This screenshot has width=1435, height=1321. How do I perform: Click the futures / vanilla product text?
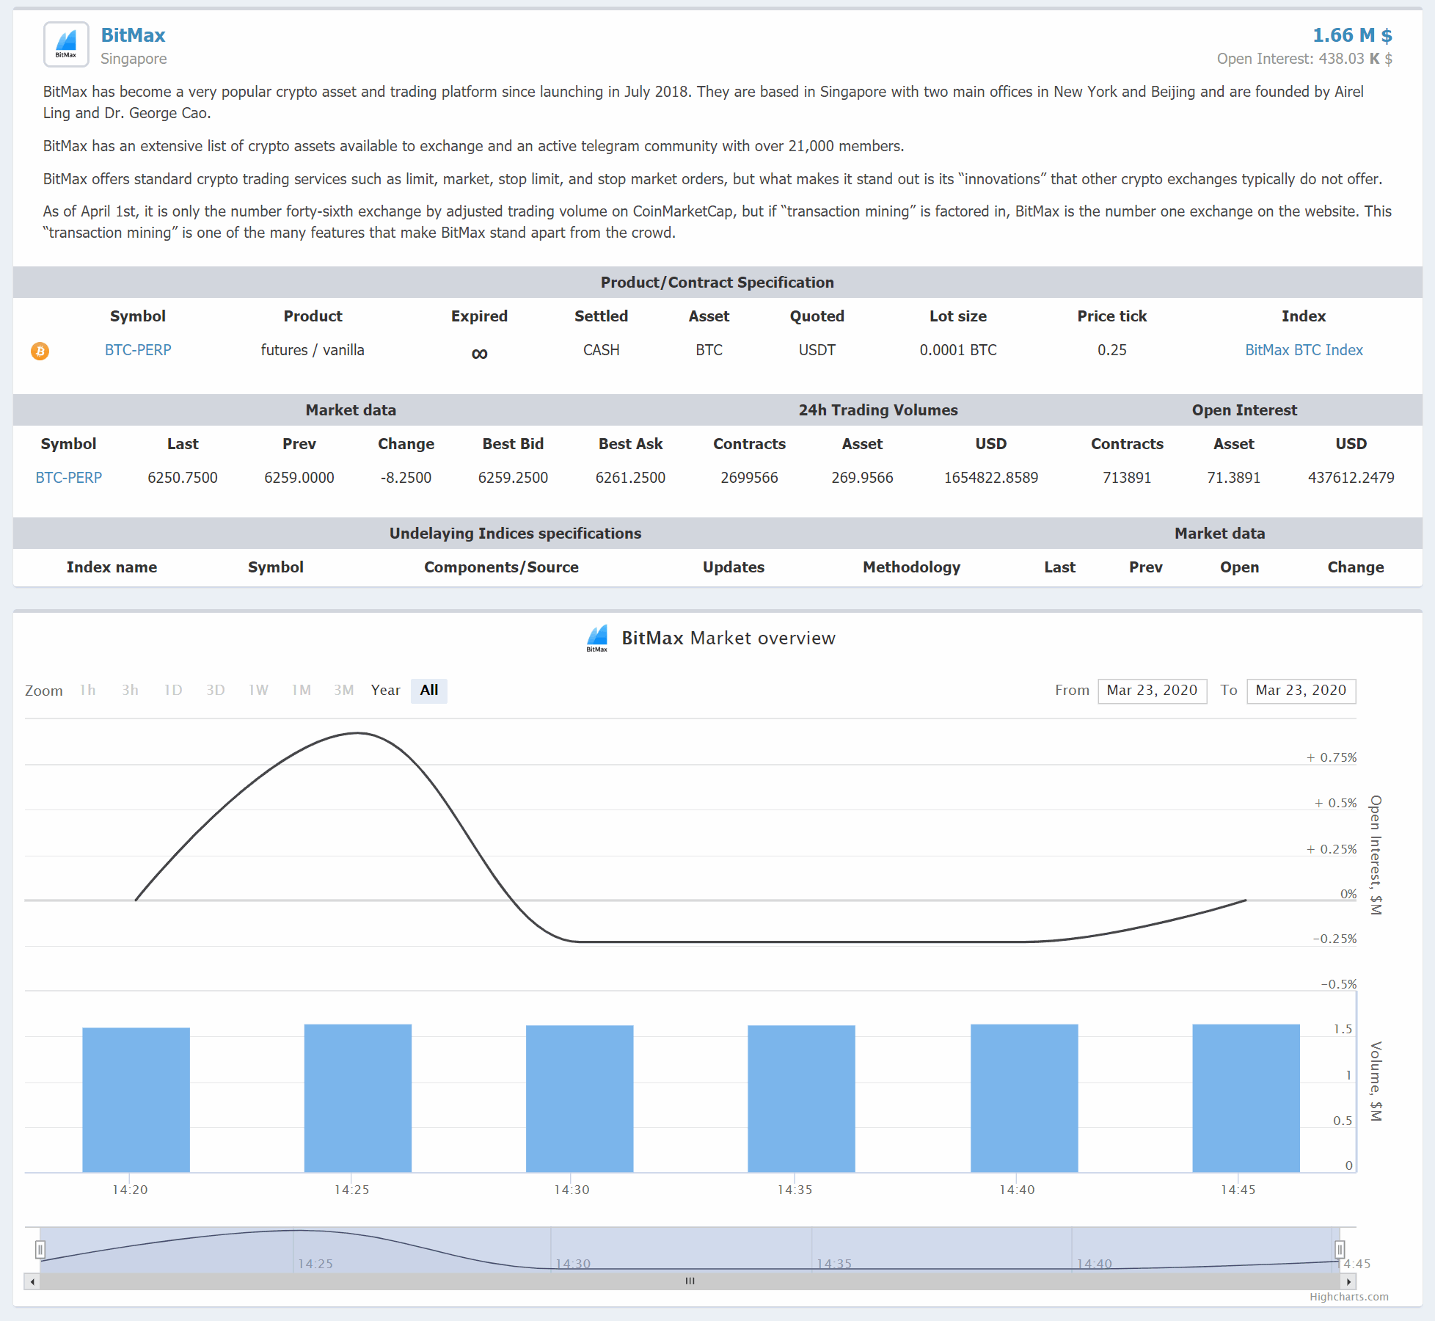(x=313, y=350)
